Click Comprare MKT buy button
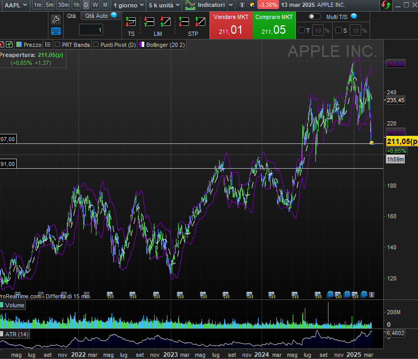418x359 pixels. (x=274, y=25)
